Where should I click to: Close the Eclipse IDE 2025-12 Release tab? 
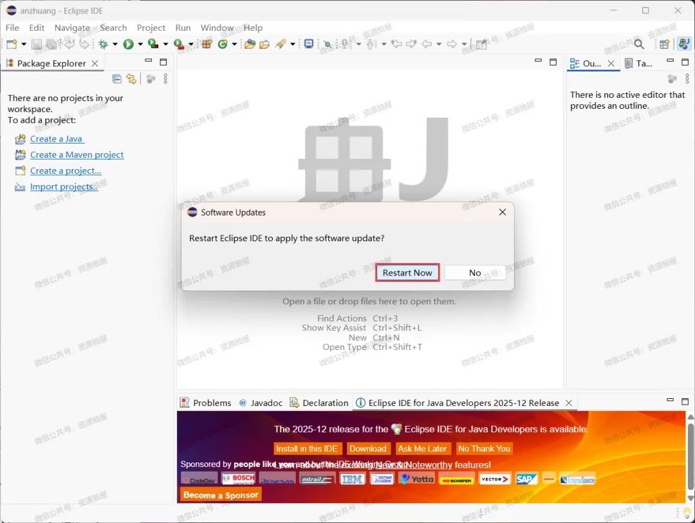[x=569, y=403]
